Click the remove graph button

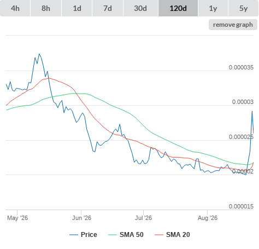point(233,25)
